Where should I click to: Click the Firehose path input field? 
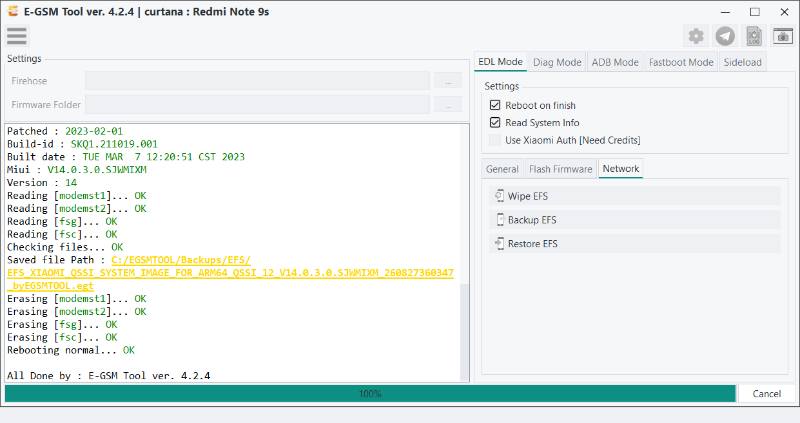[257, 80]
